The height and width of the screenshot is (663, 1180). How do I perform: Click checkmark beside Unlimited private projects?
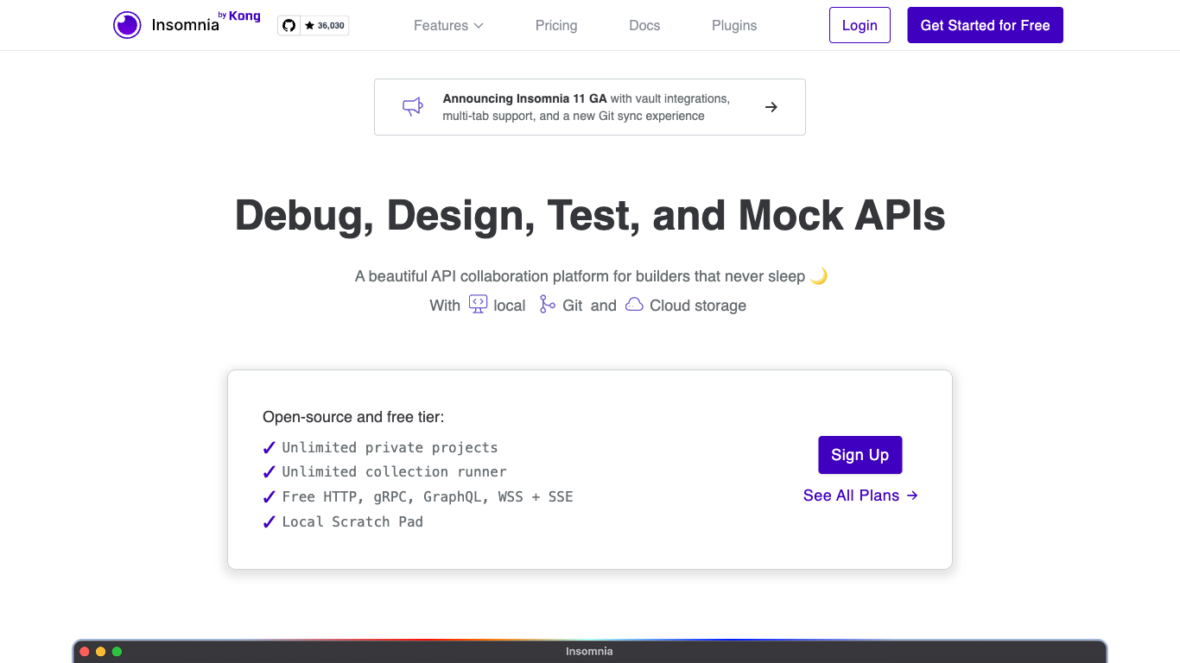coord(270,448)
